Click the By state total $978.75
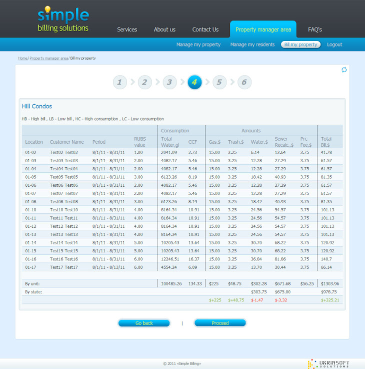This screenshot has height=369, width=365. click(328, 292)
